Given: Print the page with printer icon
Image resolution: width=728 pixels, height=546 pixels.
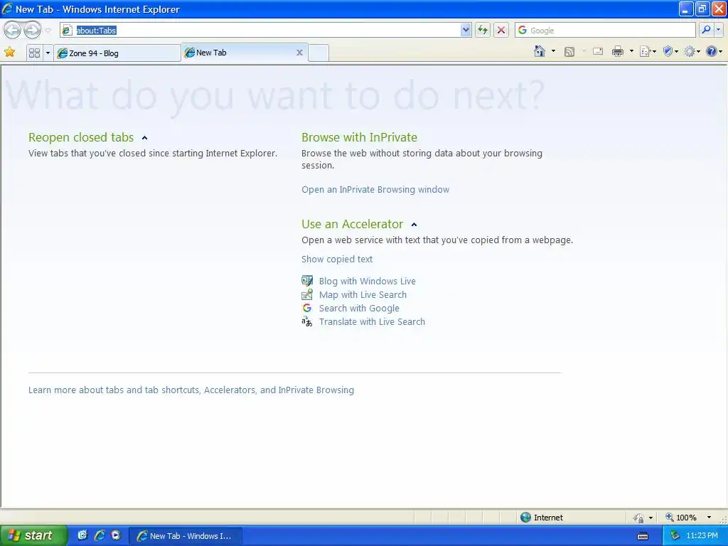Looking at the screenshot, I should tap(618, 51).
